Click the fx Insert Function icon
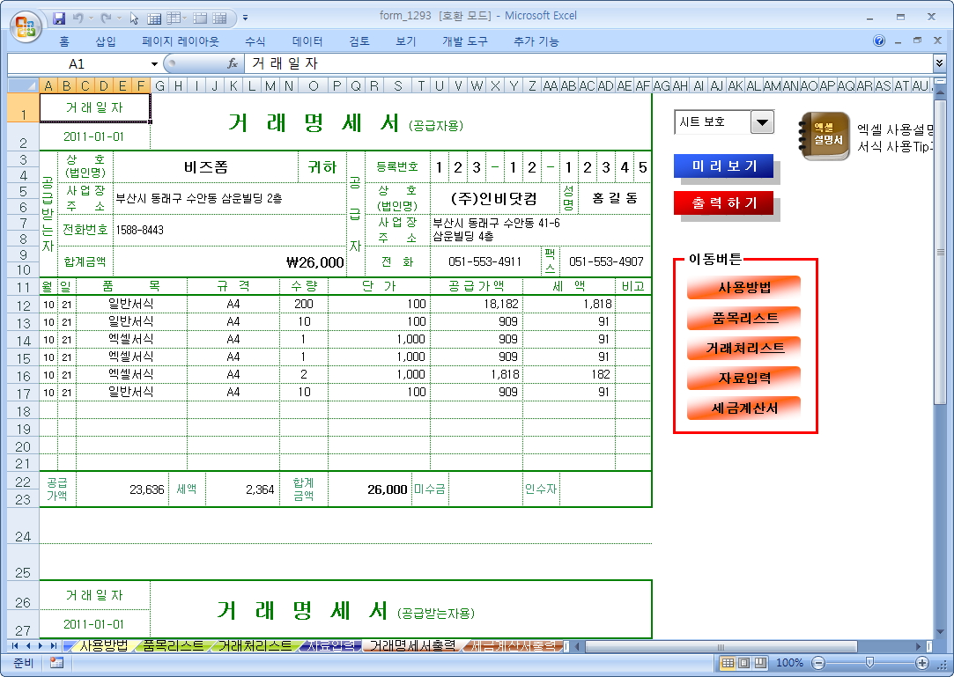954x677 pixels. (x=233, y=63)
